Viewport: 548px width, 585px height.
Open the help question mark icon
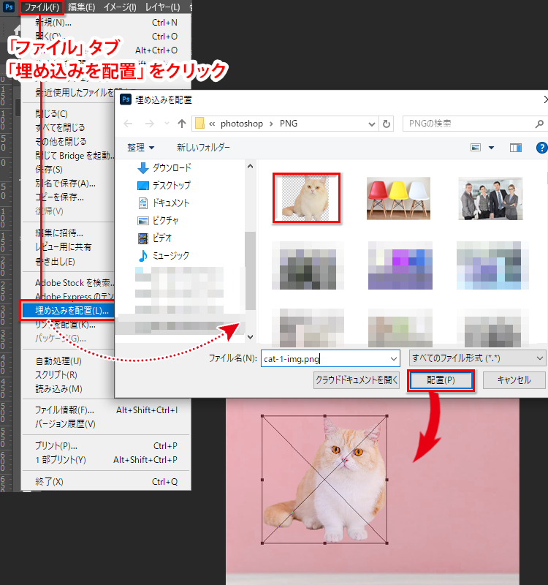click(x=541, y=148)
